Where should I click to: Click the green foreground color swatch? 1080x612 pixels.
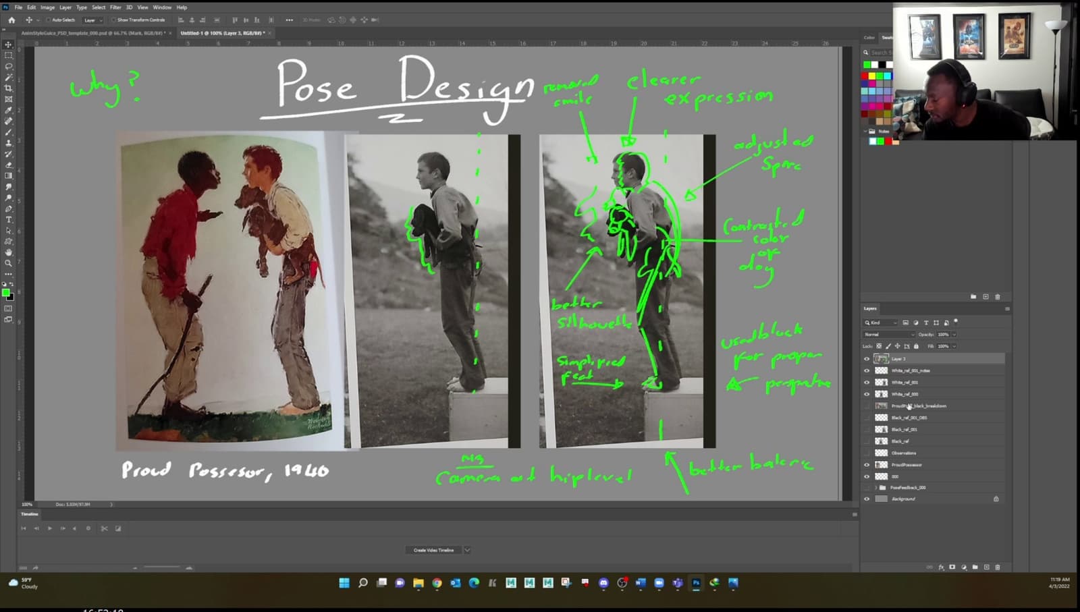click(x=6, y=293)
